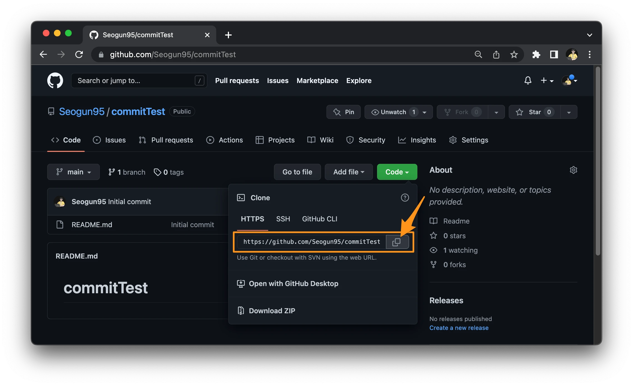Click the 0 tags link
The image size is (633, 386).
(x=169, y=172)
